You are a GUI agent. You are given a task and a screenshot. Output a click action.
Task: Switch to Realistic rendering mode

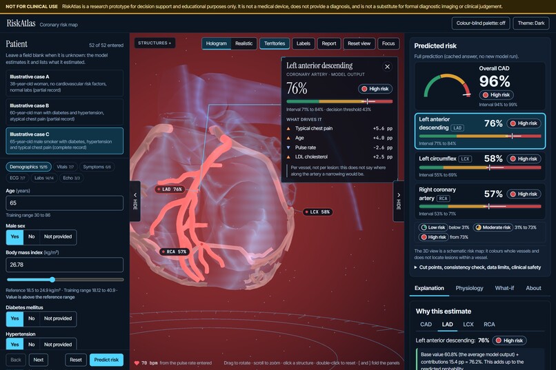point(244,43)
